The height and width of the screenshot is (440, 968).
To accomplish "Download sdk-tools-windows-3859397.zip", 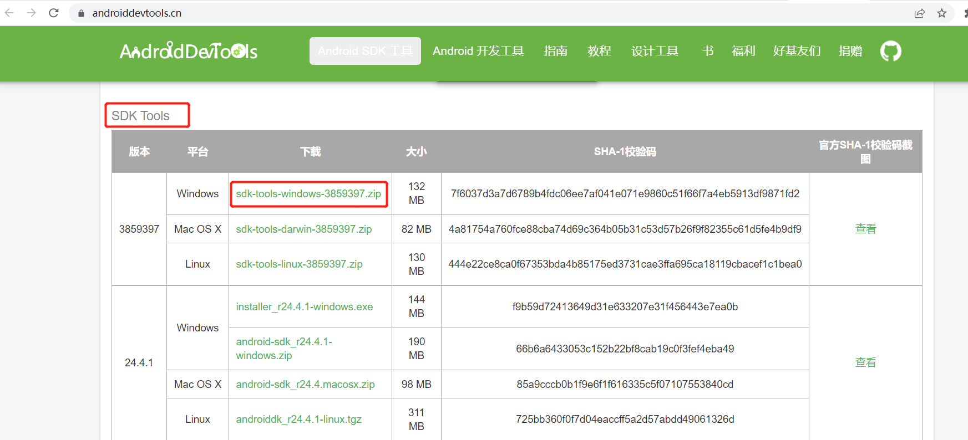I will (308, 194).
